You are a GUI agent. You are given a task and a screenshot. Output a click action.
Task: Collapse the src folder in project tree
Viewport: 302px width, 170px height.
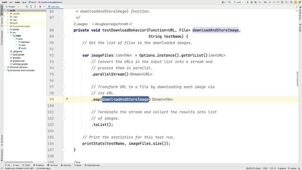pyautogui.click(x=8, y=33)
